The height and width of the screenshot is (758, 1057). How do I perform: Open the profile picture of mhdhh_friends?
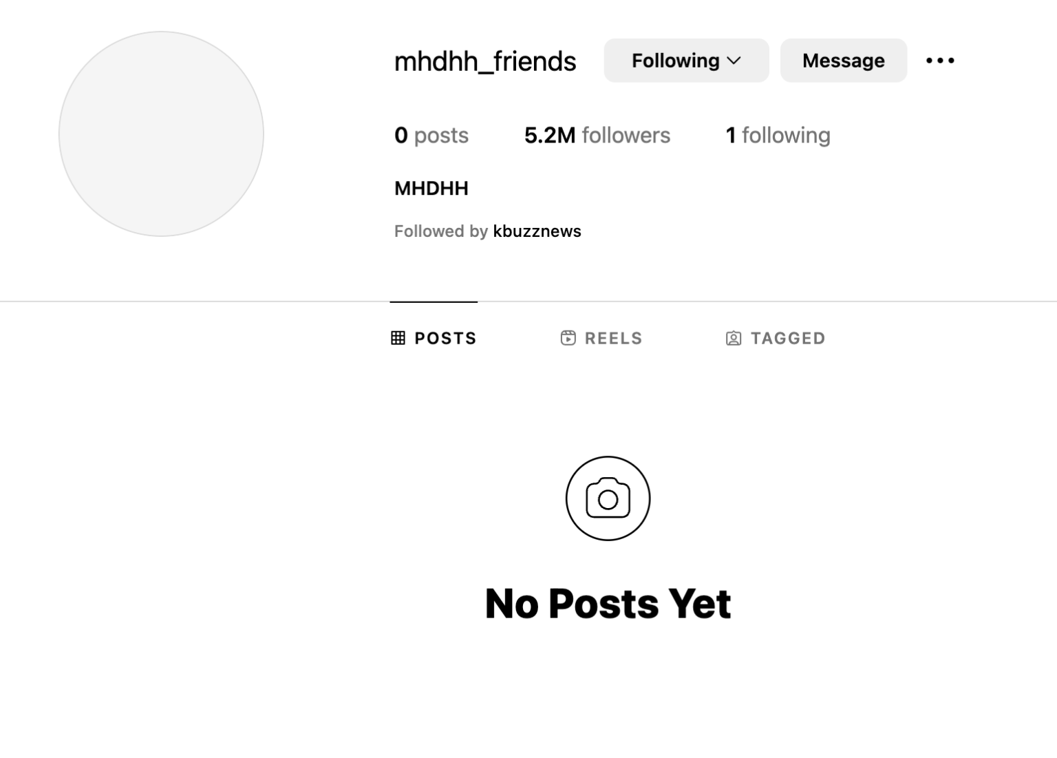(x=161, y=134)
